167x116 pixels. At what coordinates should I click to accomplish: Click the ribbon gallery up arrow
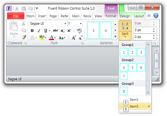(115, 24)
